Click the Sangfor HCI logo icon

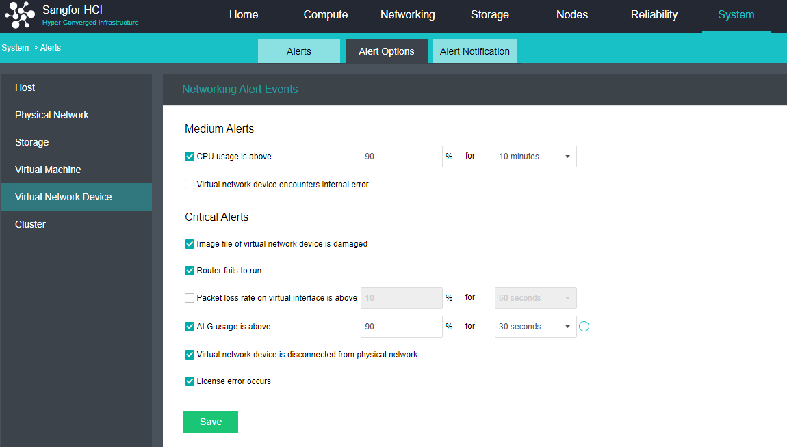coord(20,16)
